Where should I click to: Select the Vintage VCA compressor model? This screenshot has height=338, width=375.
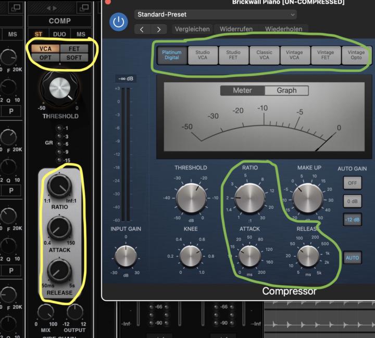tap(295, 55)
